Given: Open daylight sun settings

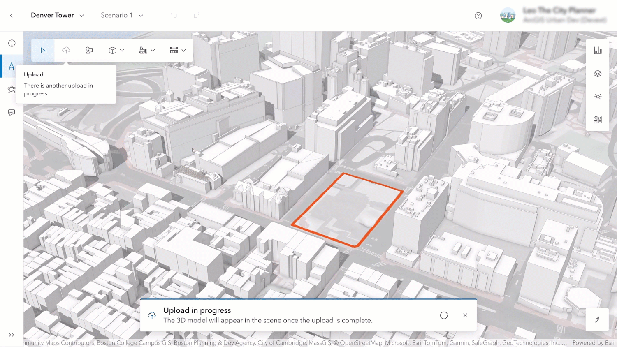Looking at the screenshot, I should (x=598, y=97).
